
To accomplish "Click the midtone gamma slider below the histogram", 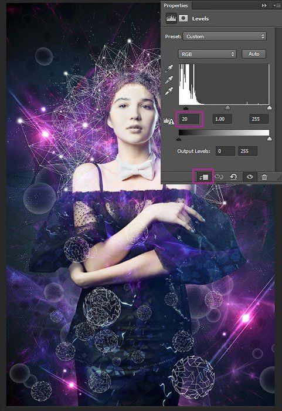I will 228,107.
